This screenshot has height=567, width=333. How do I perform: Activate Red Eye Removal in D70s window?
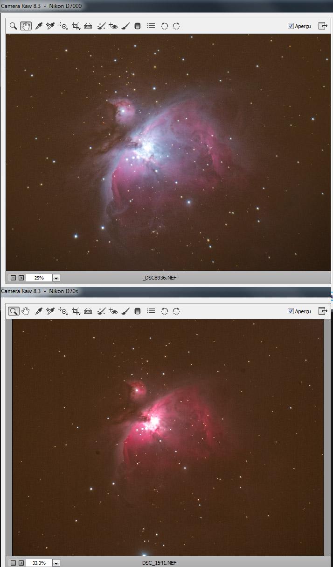[x=113, y=311]
